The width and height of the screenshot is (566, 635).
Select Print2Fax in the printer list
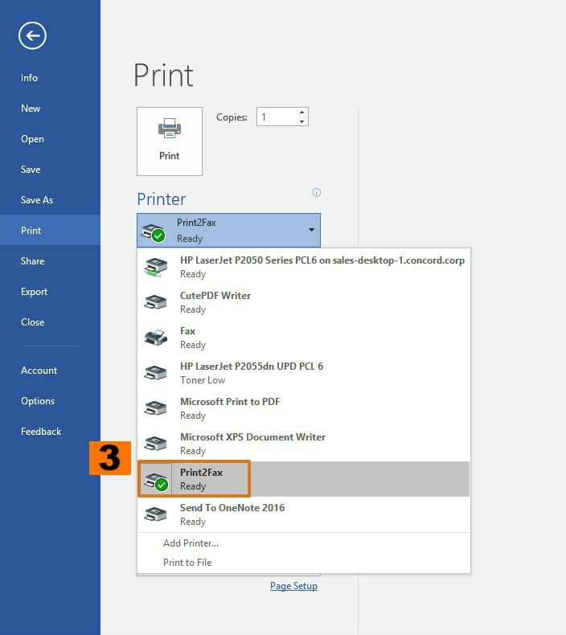[x=201, y=479]
